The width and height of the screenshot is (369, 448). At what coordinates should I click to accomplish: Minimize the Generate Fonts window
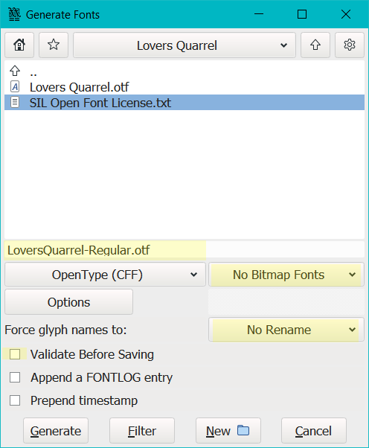tap(259, 14)
